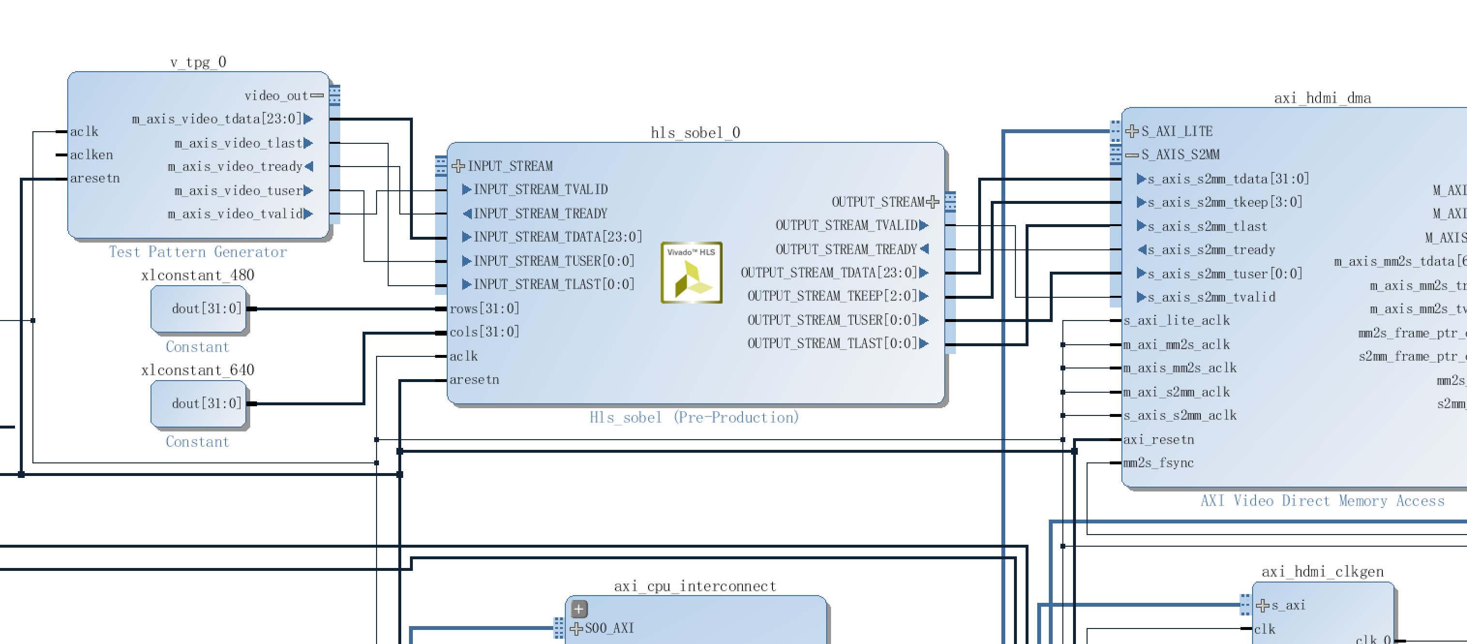Select the axi_cpu_interconnect block title
The image size is (1467, 644).
[x=695, y=586]
